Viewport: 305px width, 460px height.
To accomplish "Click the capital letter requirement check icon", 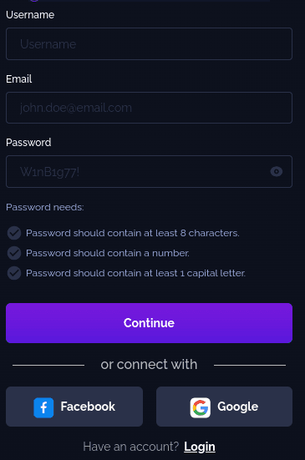I will coord(14,273).
